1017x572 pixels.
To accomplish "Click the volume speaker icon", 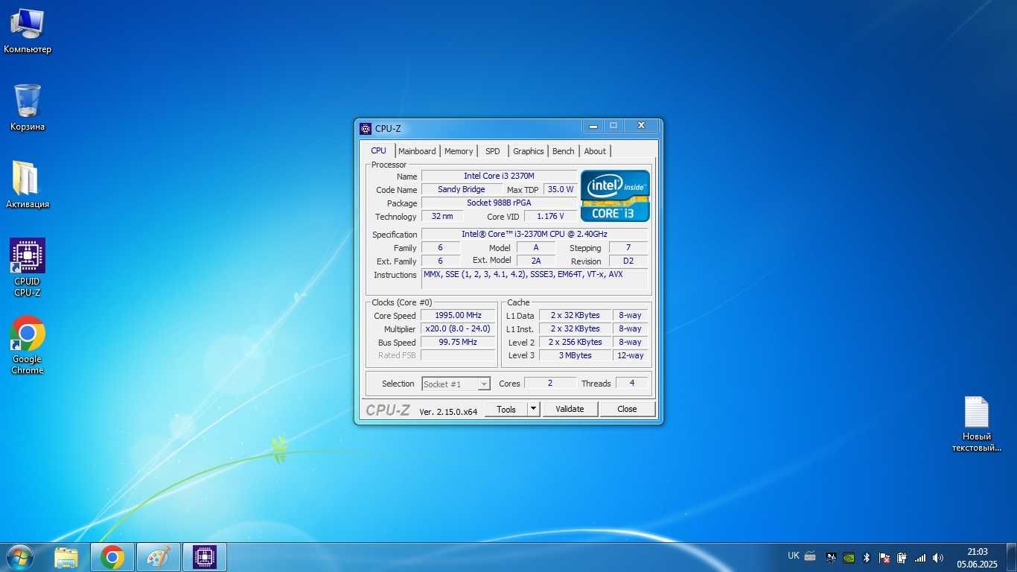I will (x=938, y=557).
